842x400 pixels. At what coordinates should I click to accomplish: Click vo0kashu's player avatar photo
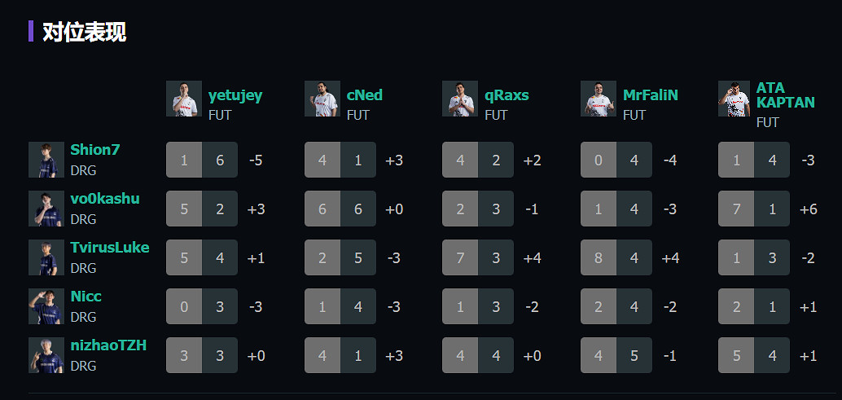pyautogui.click(x=46, y=209)
